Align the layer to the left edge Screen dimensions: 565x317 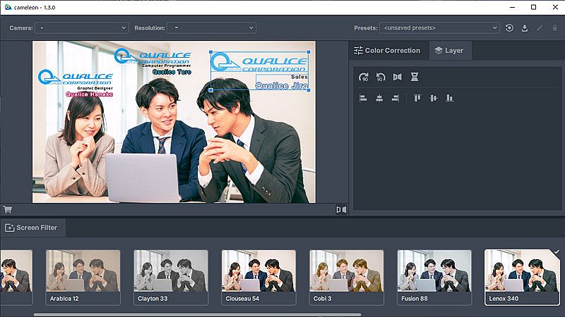(364, 98)
